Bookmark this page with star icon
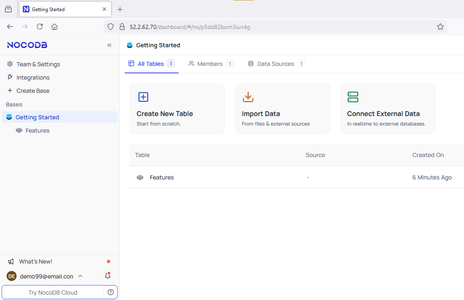The height and width of the screenshot is (300, 464). pyautogui.click(x=440, y=27)
